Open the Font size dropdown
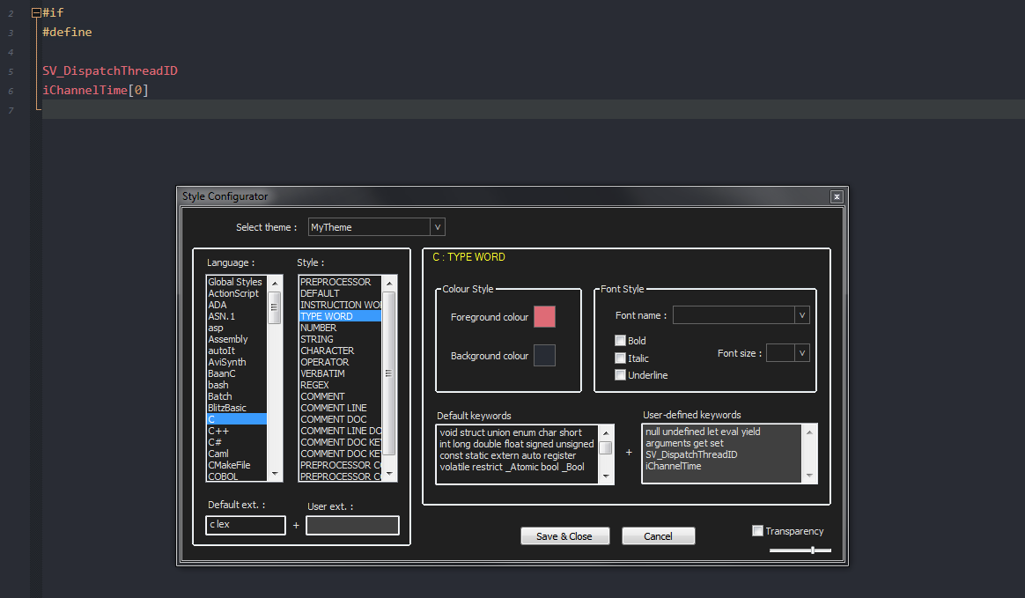The image size is (1025, 598). pyautogui.click(x=802, y=353)
